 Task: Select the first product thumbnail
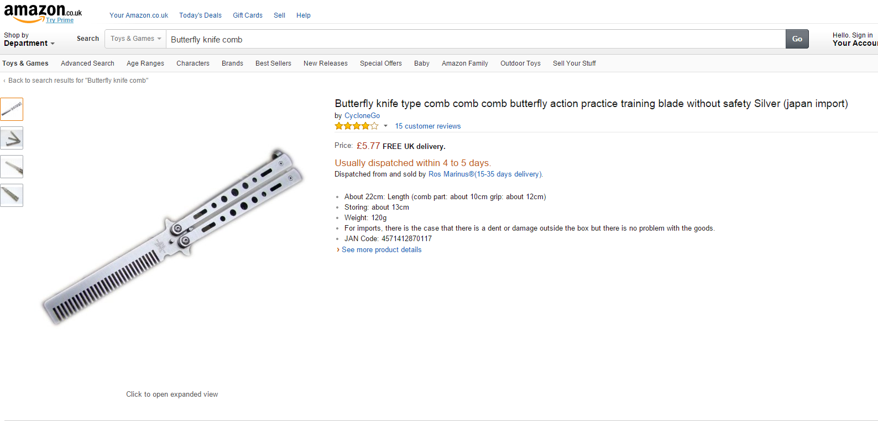[12, 109]
